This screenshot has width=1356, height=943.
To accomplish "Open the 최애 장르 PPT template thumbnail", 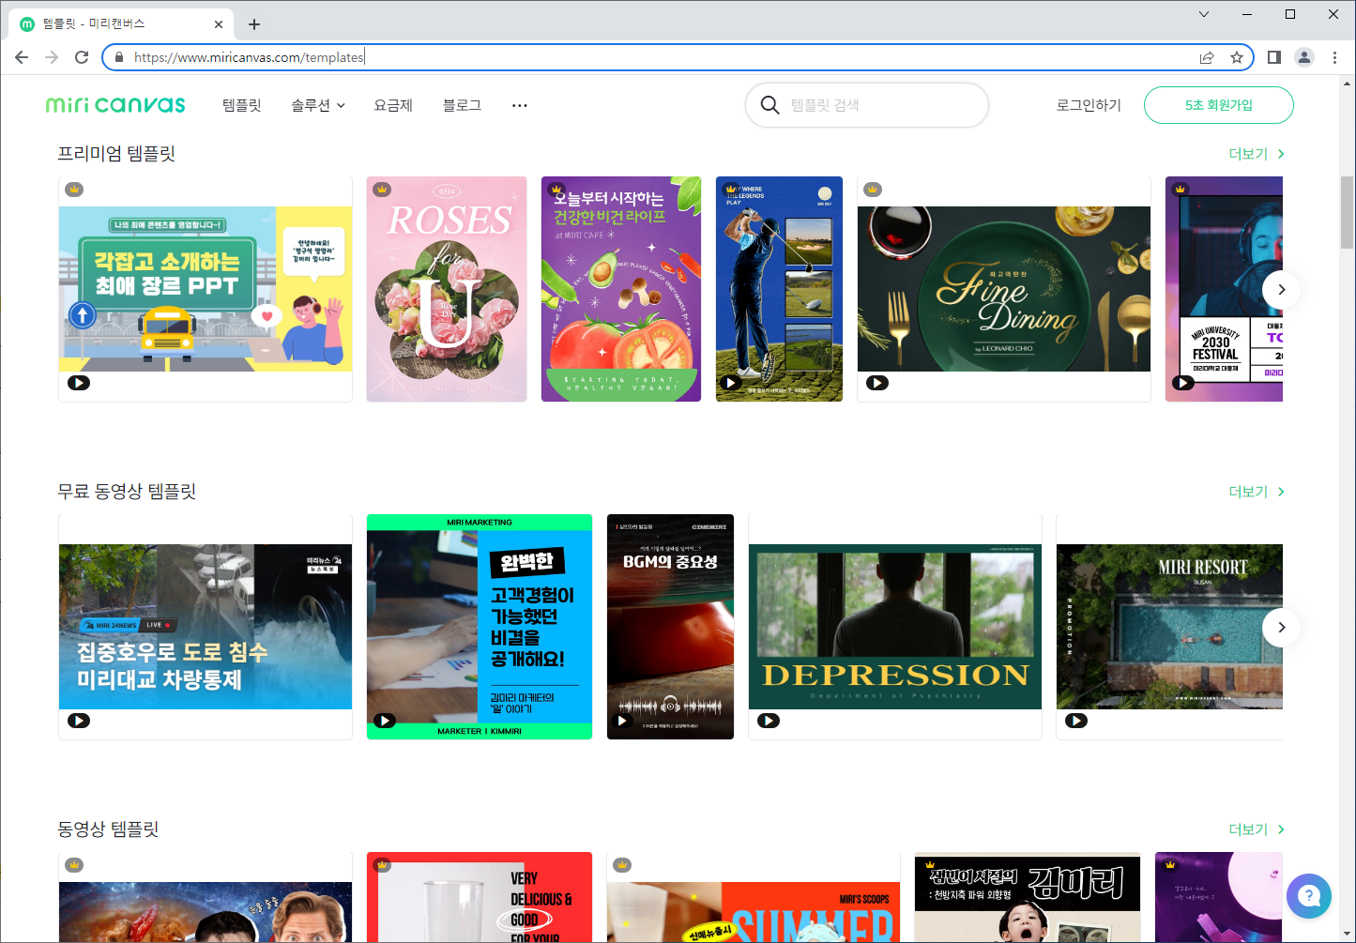I will click(x=206, y=289).
